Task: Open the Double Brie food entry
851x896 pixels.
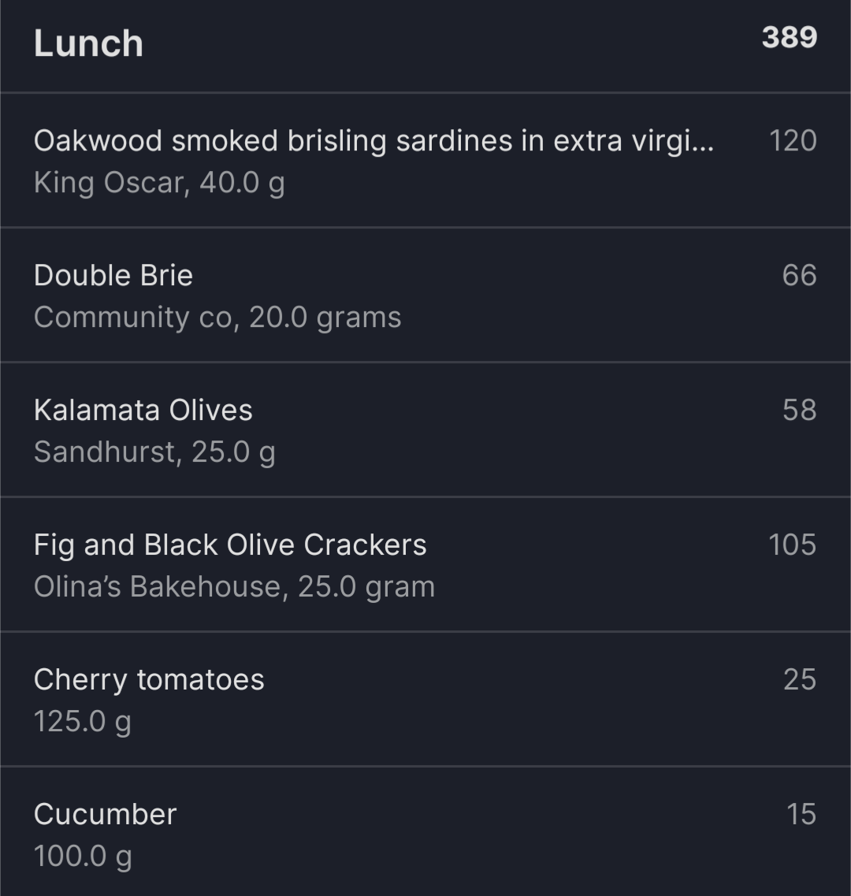Action: coord(425,295)
